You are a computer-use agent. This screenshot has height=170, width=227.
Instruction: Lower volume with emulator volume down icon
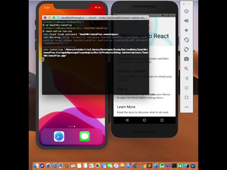point(187,30)
